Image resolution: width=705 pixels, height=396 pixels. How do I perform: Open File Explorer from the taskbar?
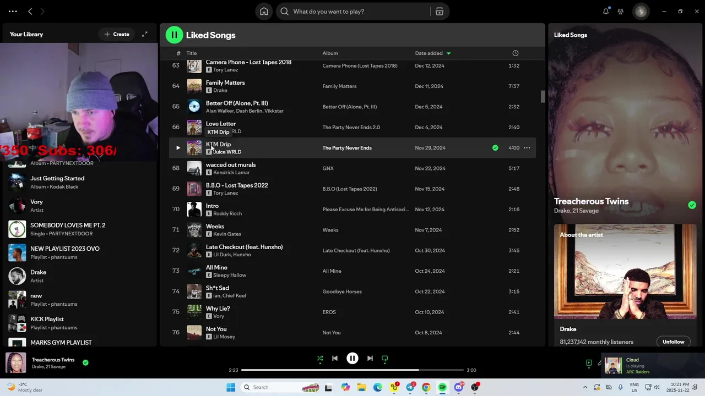click(361, 387)
